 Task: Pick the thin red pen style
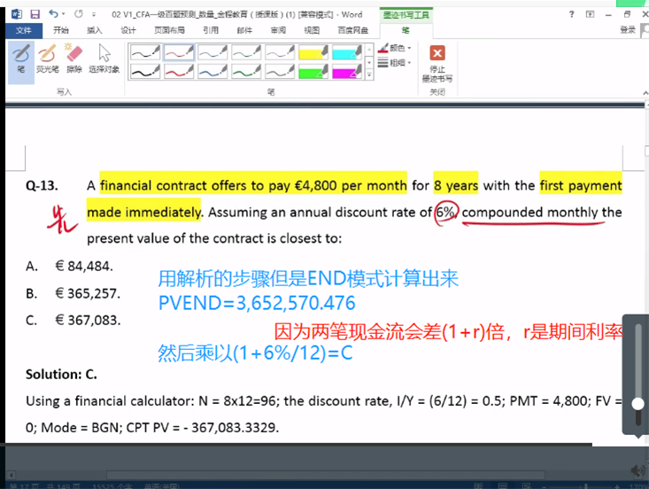click(x=179, y=52)
